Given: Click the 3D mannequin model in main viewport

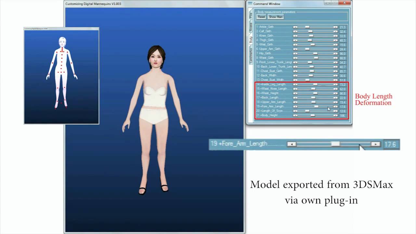Looking at the screenshot, I should [156, 120].
